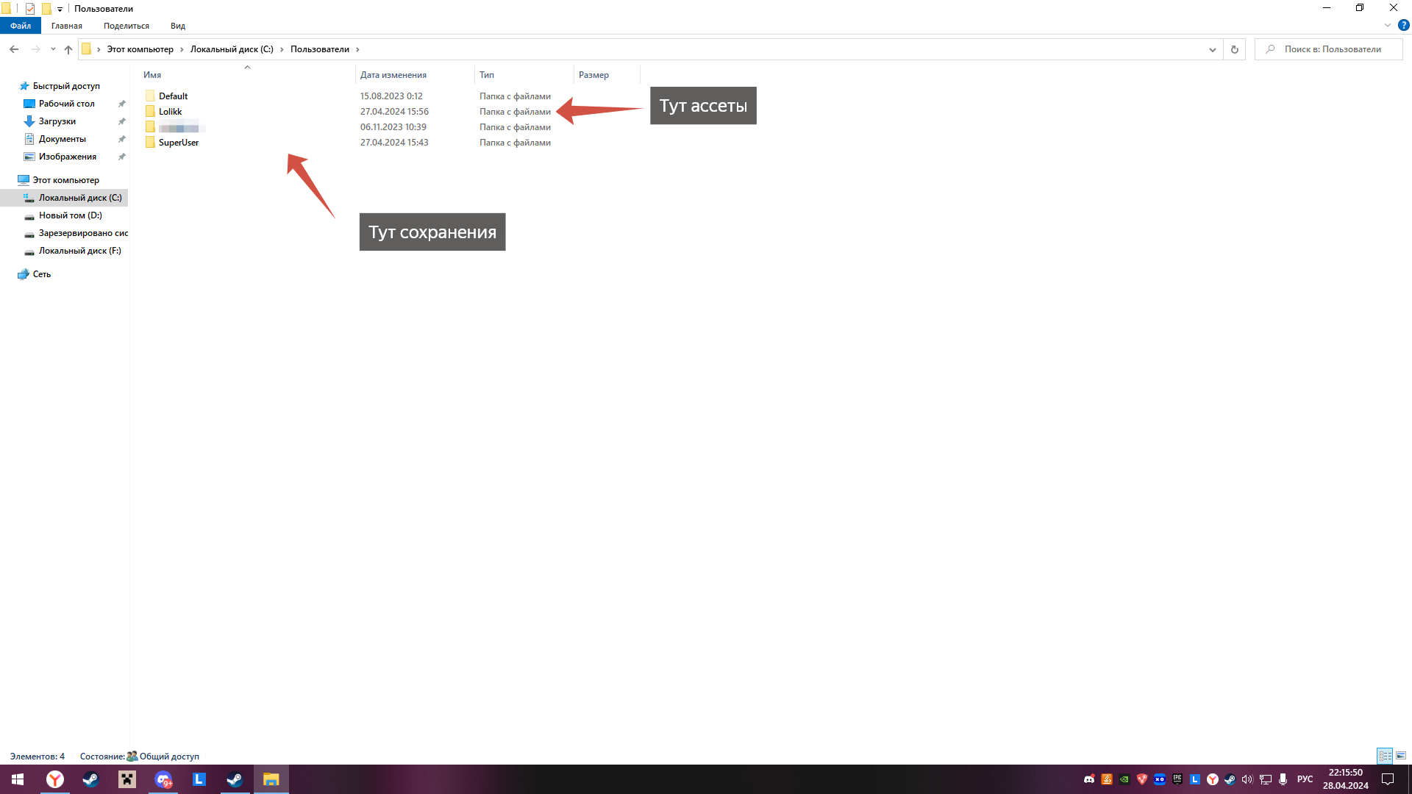Open the Epic Games tray icon
The image size is (1412, 794).
click(1177, 779)
